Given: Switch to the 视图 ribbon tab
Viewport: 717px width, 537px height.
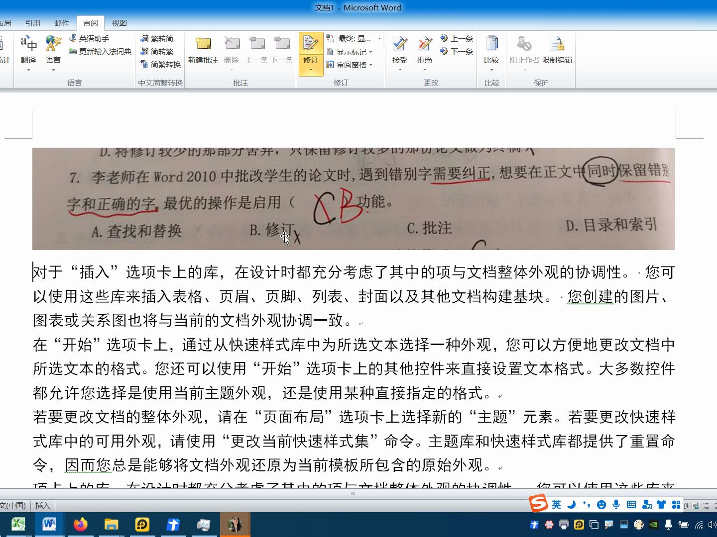Looking at the screenshot, I should pos(119,23).
